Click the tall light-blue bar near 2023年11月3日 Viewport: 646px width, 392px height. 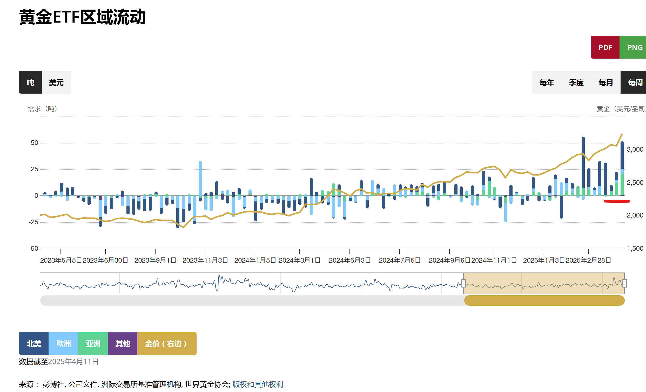(x=200, y=178)
